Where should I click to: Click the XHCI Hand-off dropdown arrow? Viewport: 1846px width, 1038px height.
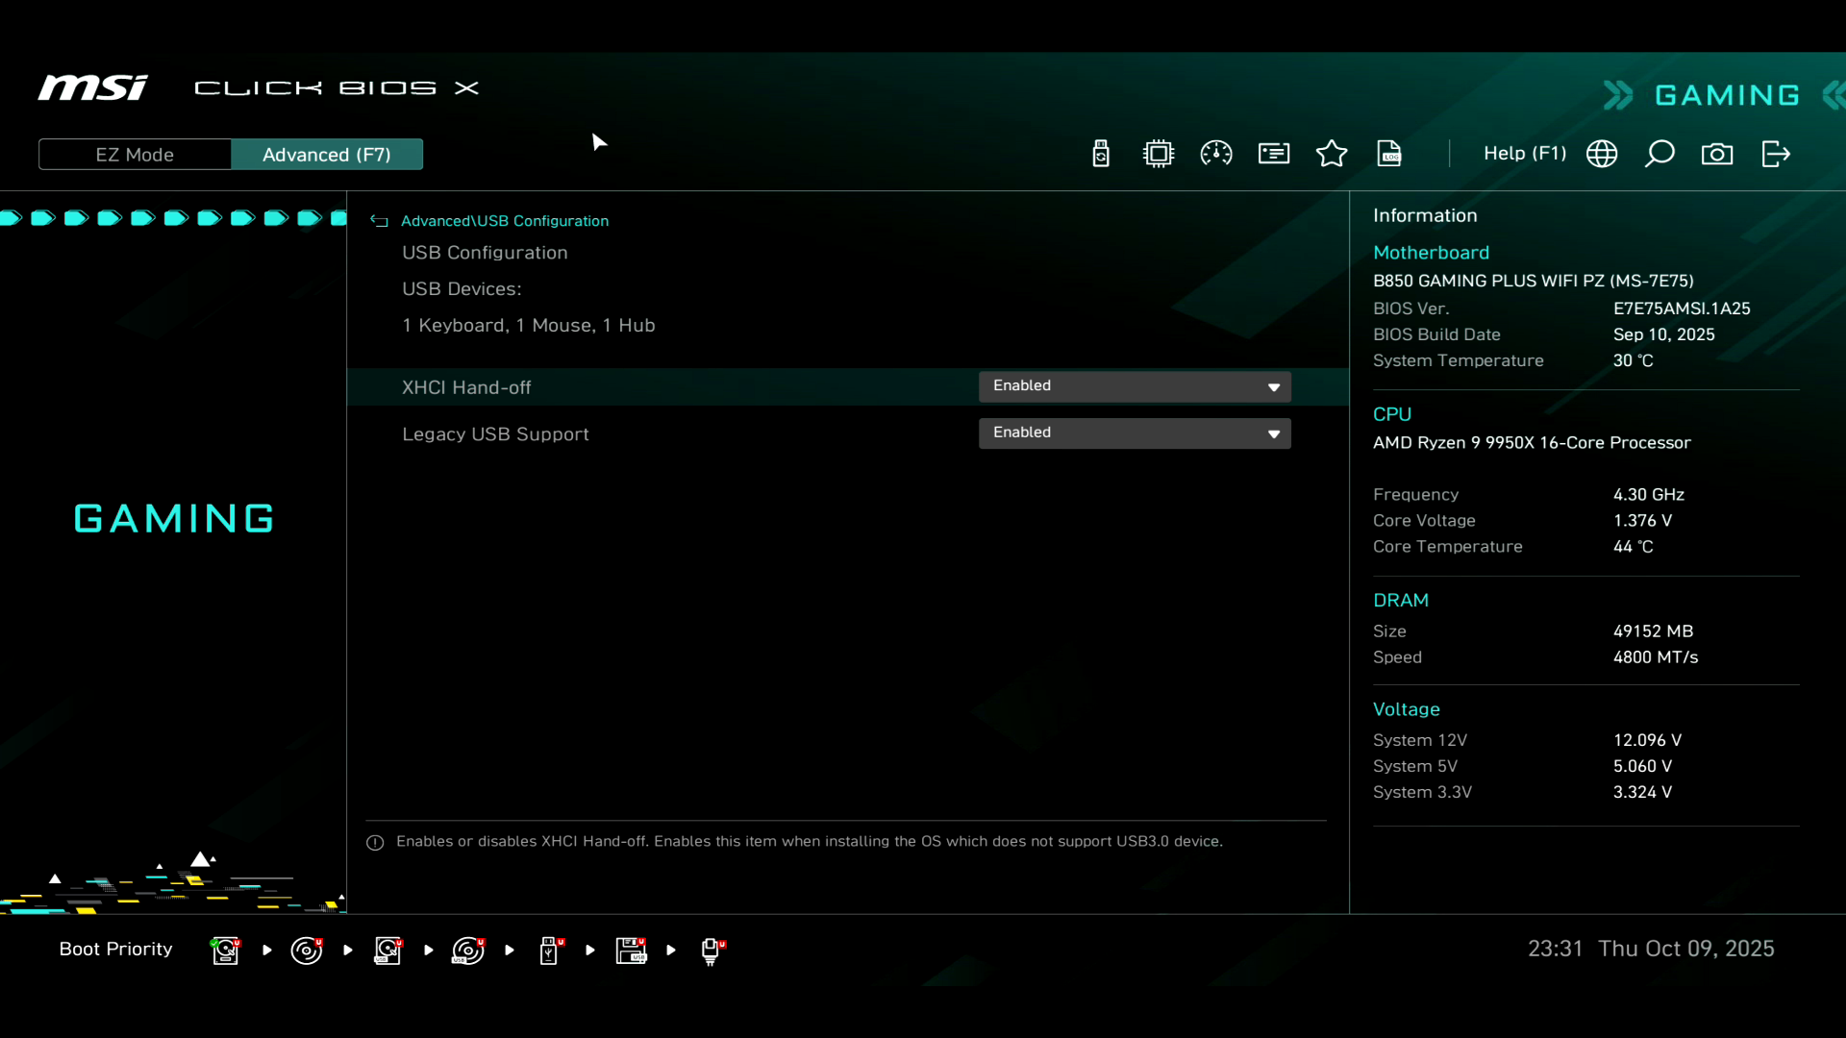[x=1274, y=387]
